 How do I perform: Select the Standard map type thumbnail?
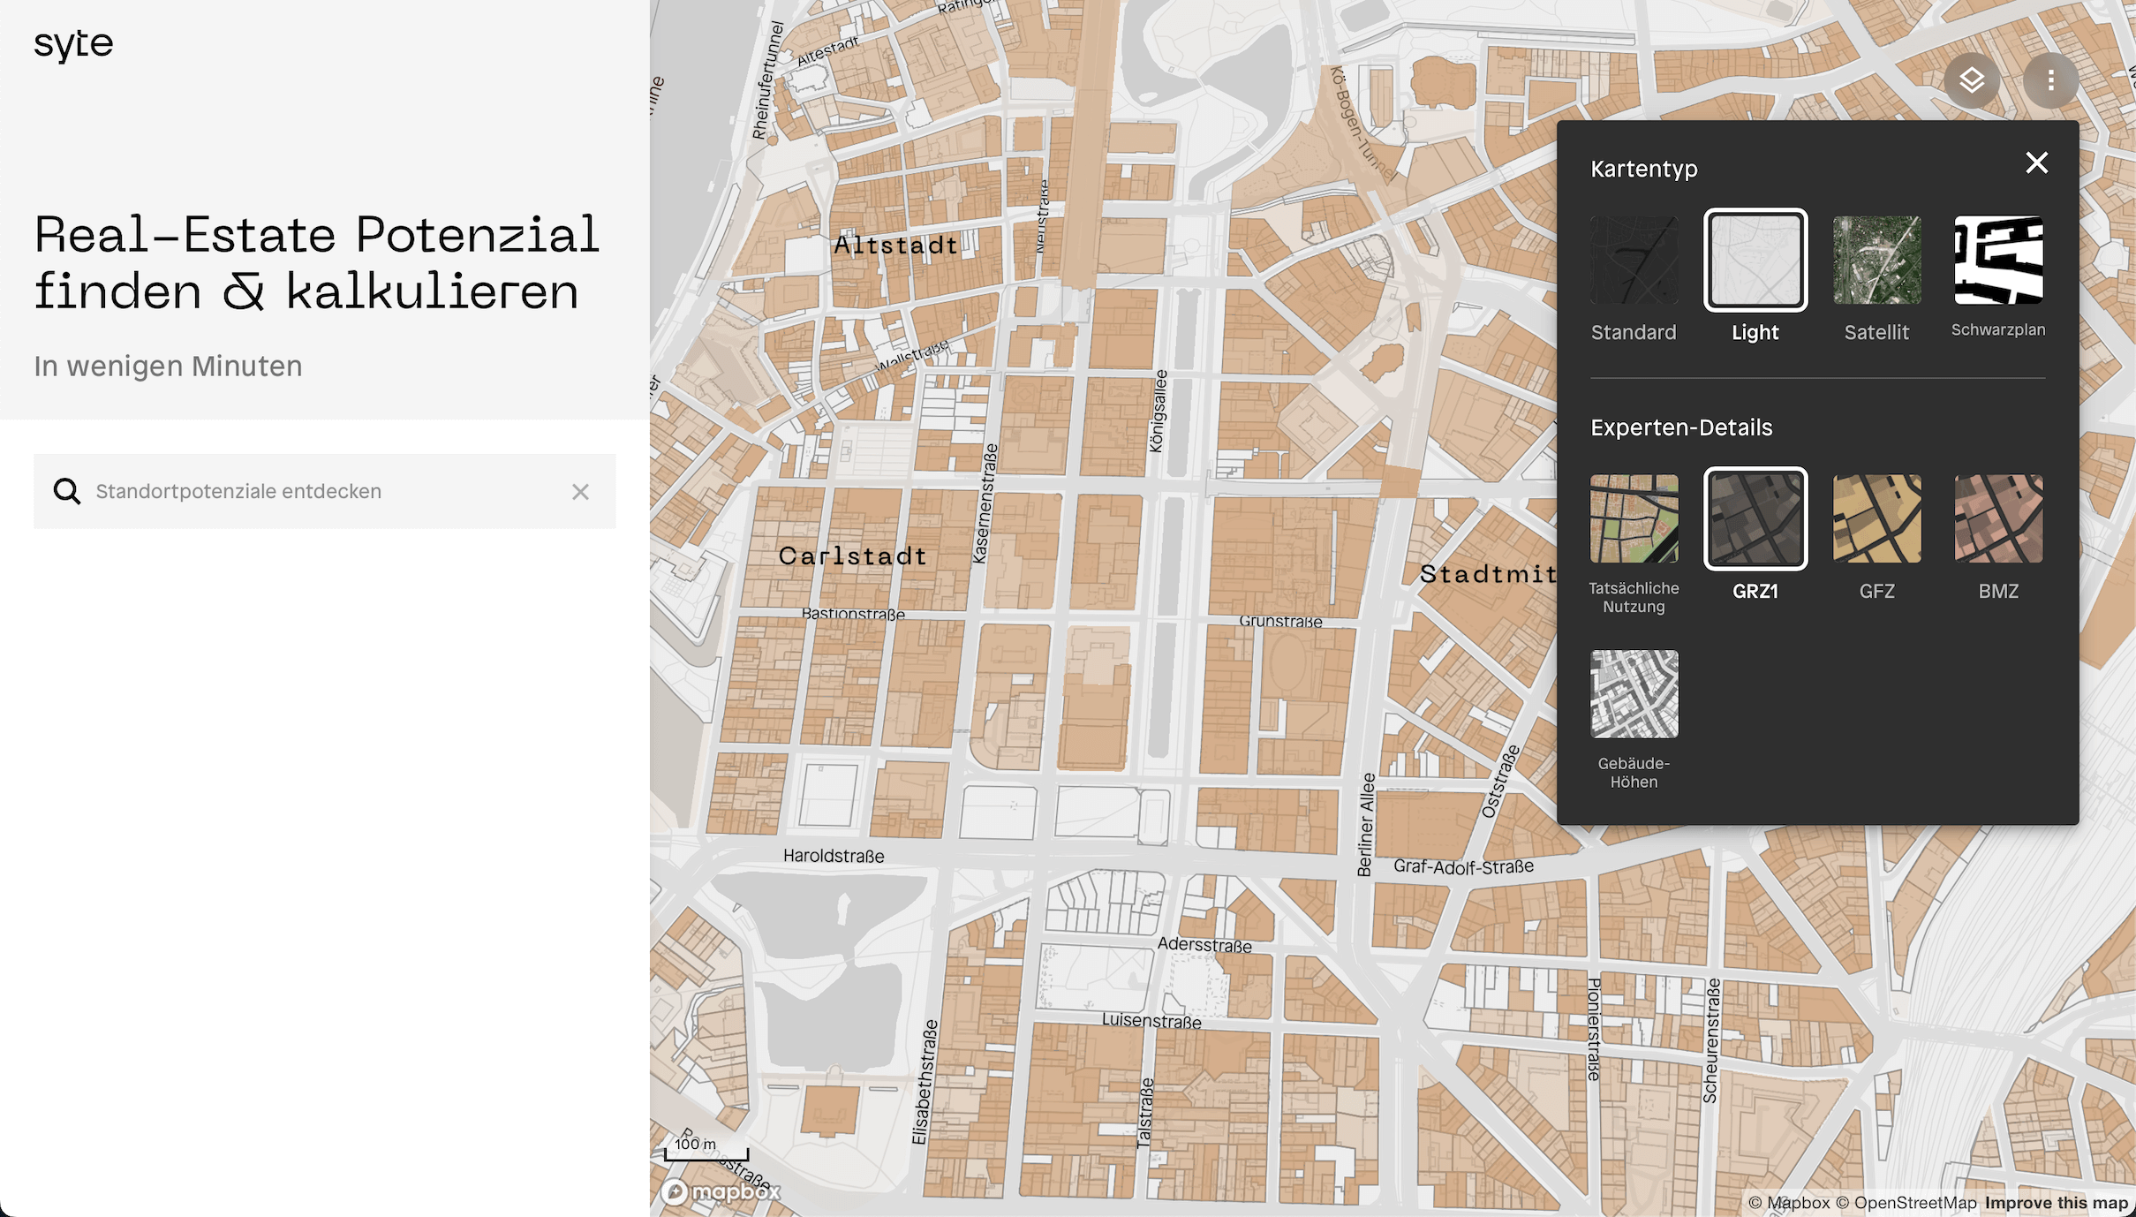(1634, 261)
